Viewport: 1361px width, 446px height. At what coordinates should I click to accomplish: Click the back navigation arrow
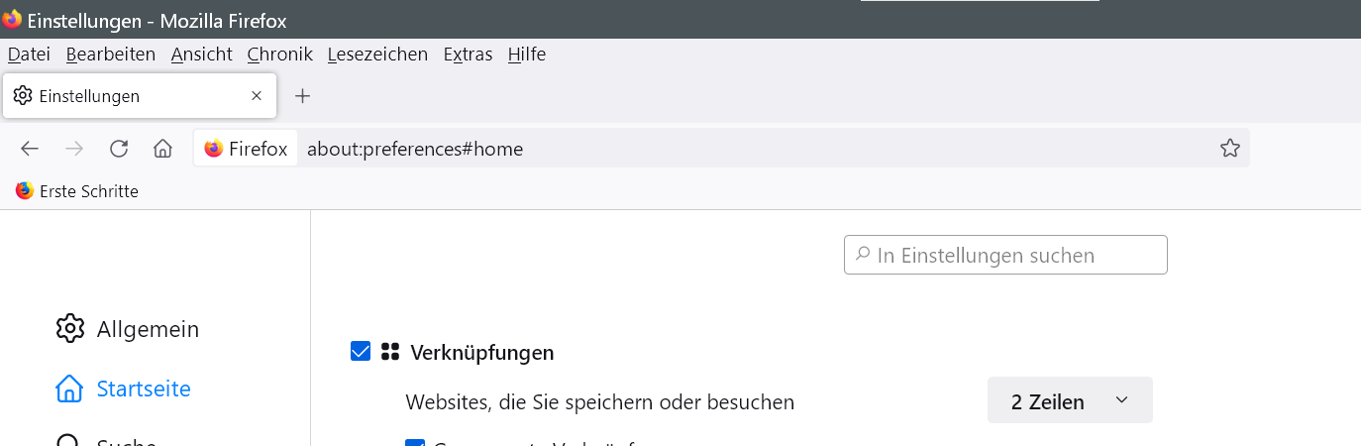coord(30,149)
